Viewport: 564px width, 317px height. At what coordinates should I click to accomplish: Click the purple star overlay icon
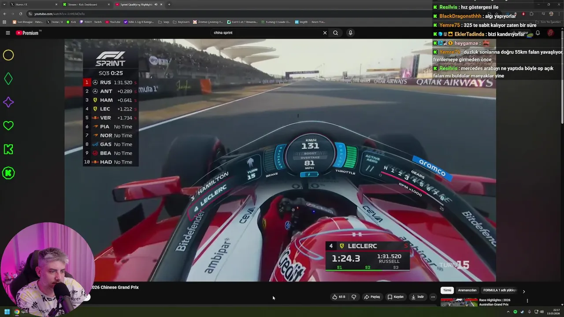pyautogui.click(x=8, y=102)
